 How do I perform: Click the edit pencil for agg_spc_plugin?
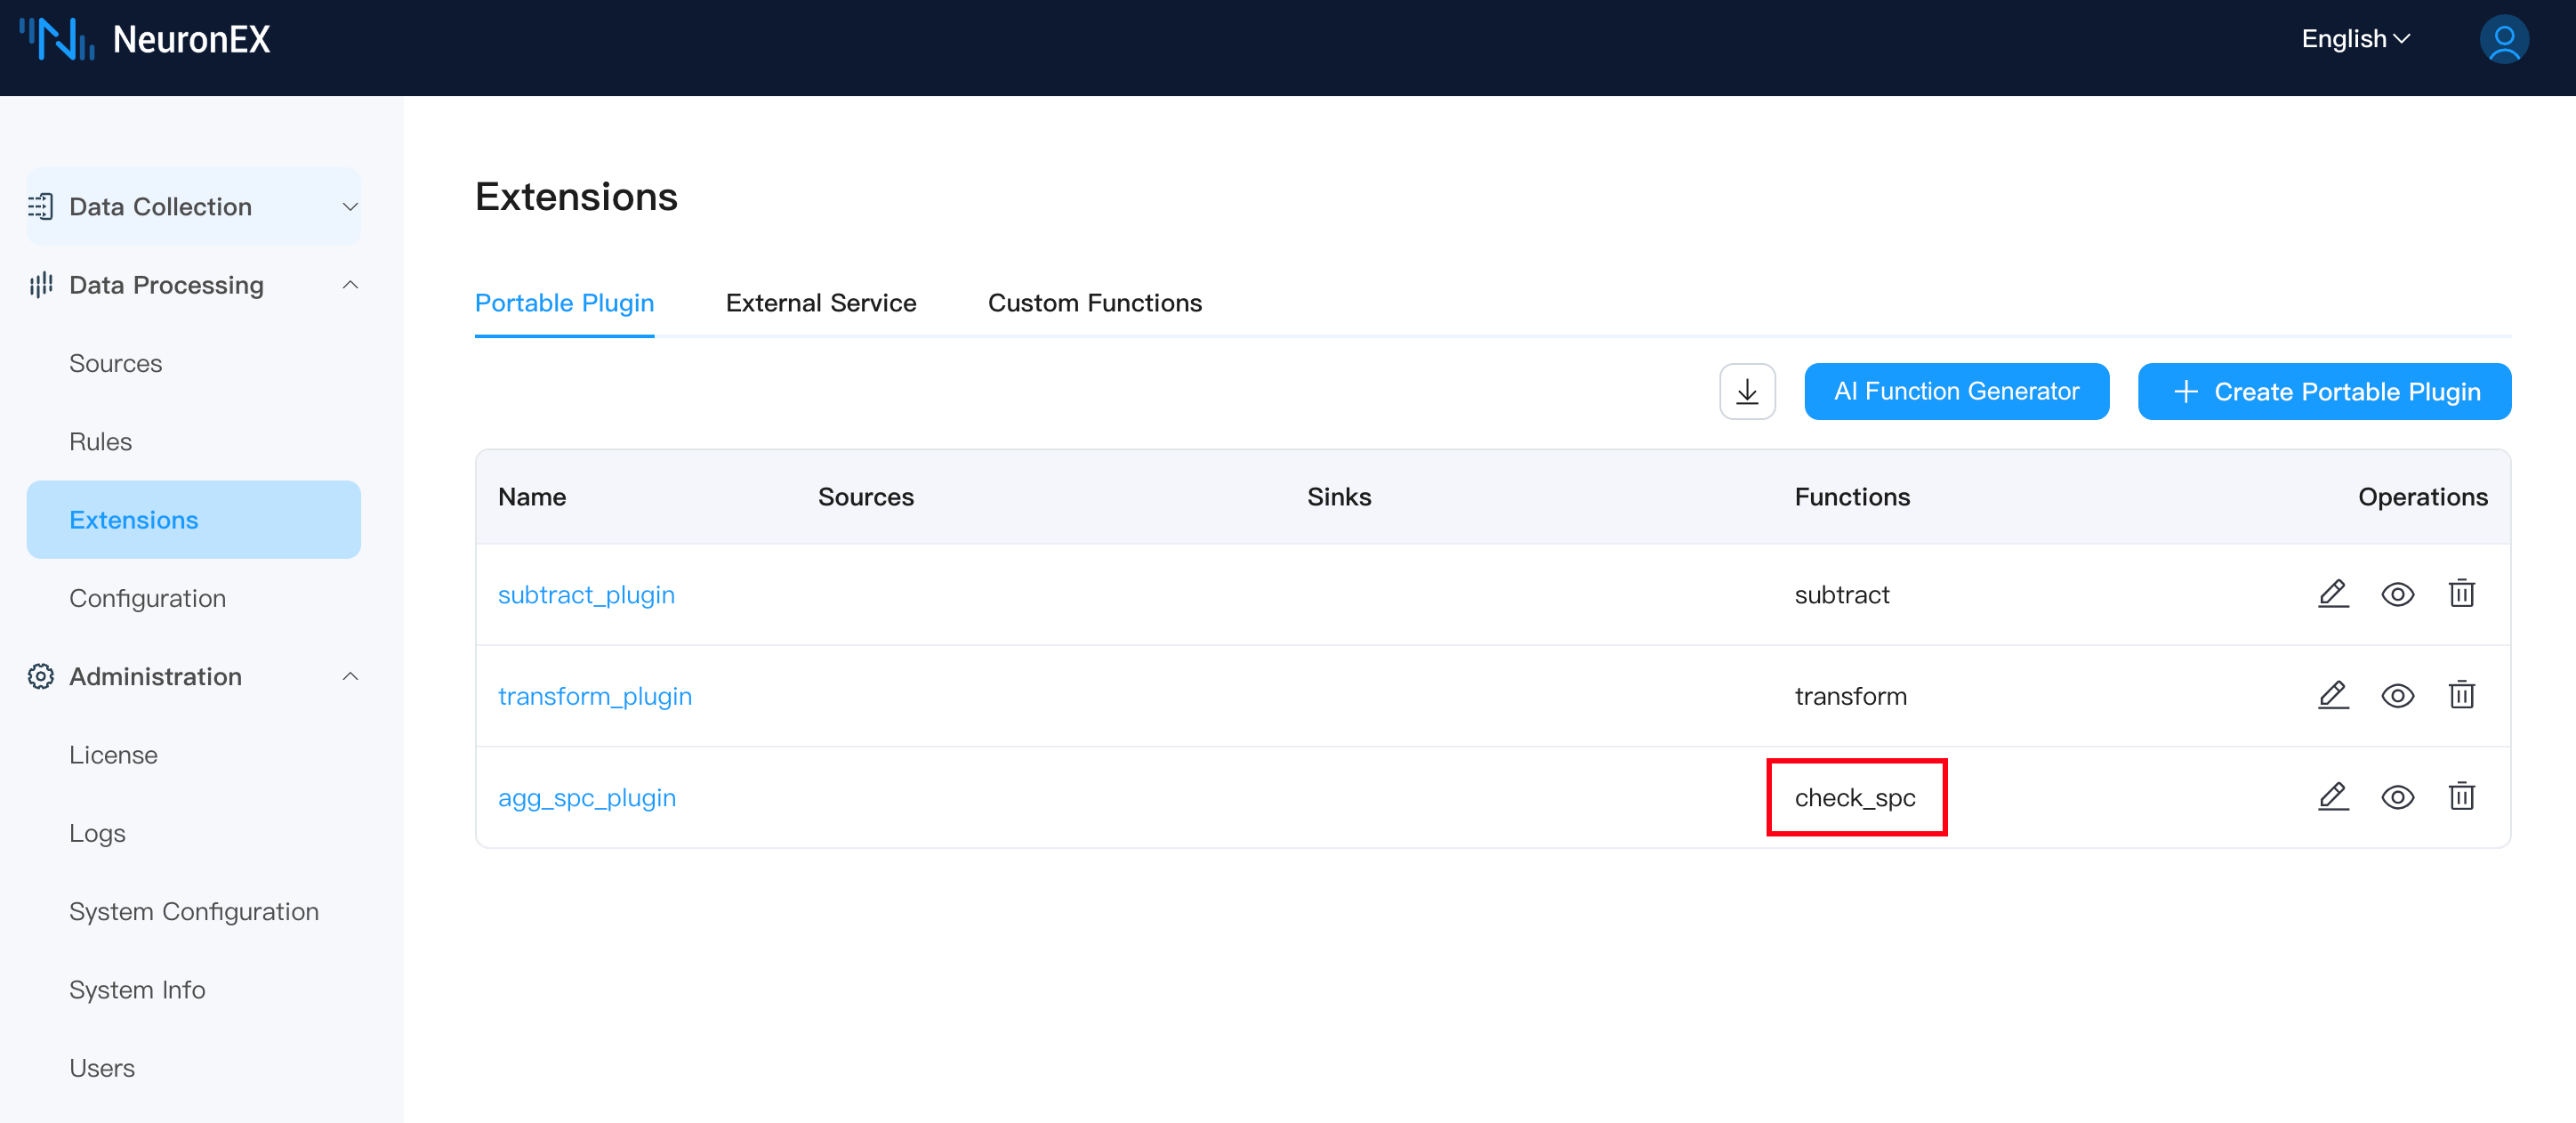pyautogui.click(x=2333, y=797)
